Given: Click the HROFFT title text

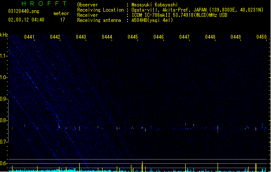Looking at the screenshot, I should pyautogui.click(x=44, y=3).
